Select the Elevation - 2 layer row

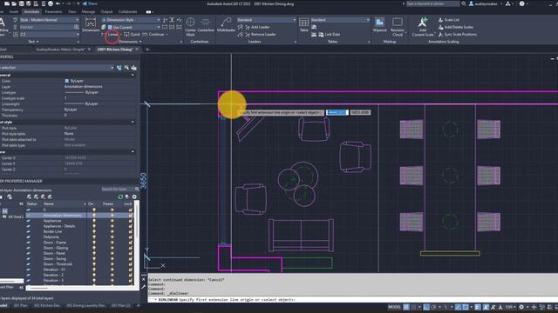coord(79,275)
